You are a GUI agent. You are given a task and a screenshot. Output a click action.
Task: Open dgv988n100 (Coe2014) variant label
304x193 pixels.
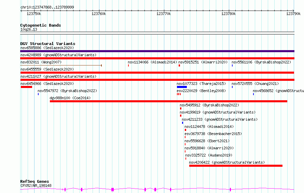70,98
